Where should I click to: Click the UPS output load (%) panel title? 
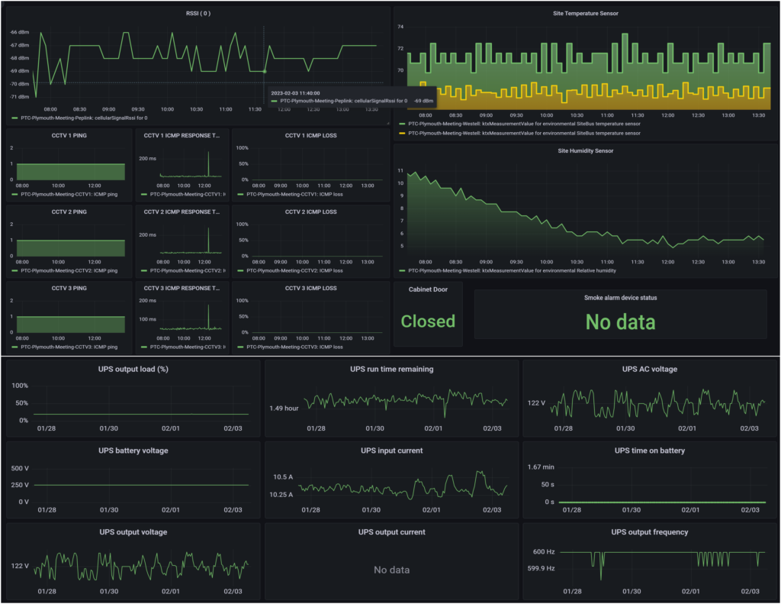[133, 370]
